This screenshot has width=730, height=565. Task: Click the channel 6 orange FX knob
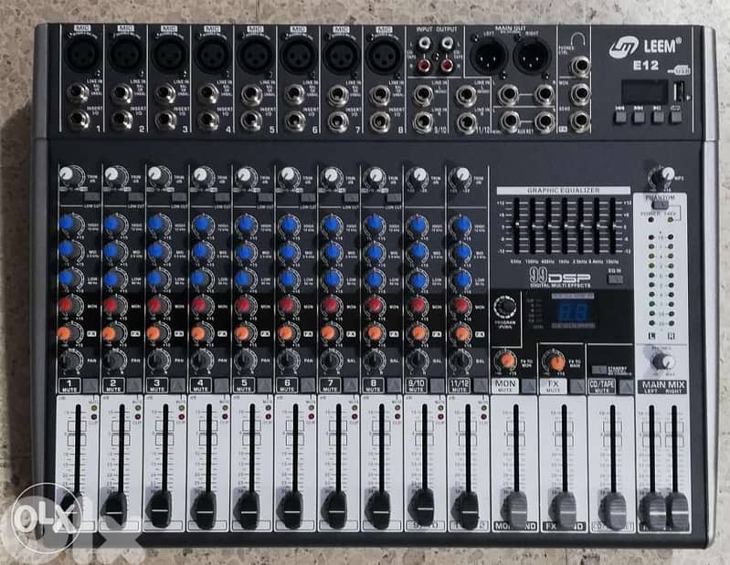pyautogui.click(x=287, y=333)
